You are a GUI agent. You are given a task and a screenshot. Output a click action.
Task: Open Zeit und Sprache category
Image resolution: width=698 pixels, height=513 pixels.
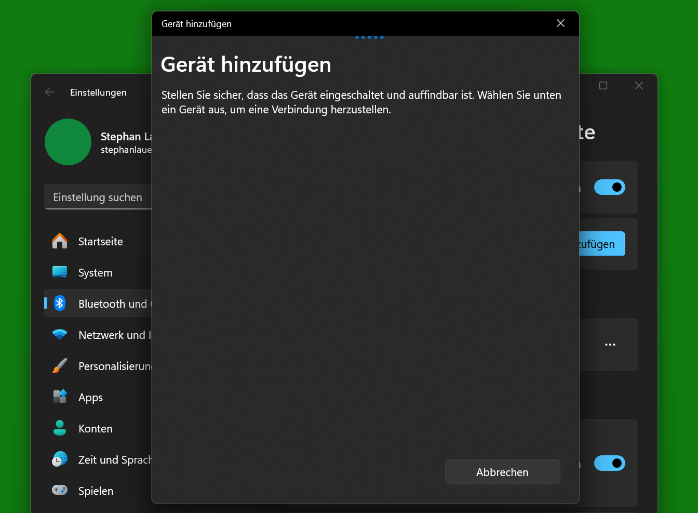(x=98, y=459)
